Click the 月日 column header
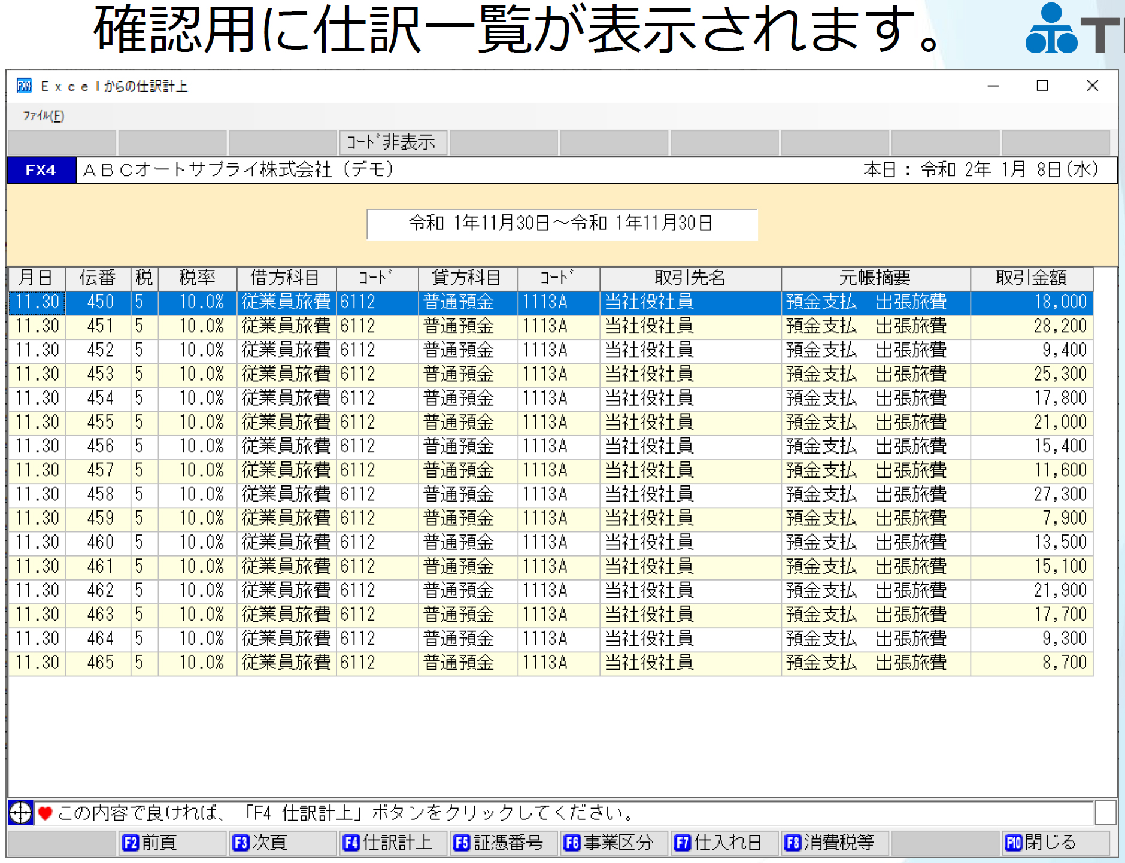The image size is (1125, 863). point(36,277)
